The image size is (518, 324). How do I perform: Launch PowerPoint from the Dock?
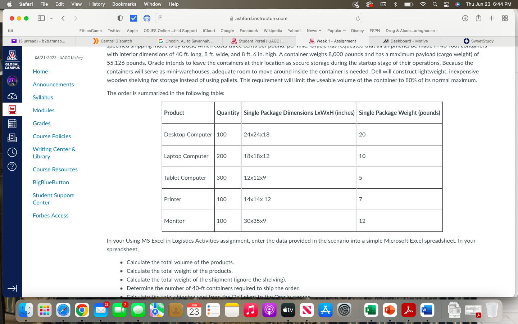tap(390, 310)
